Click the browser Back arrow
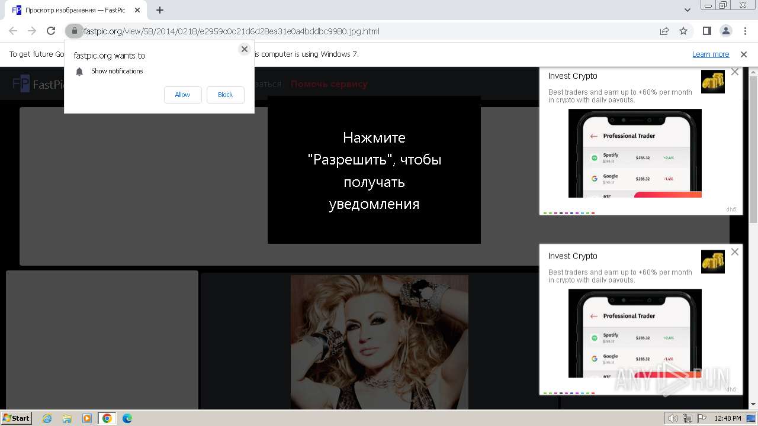 13,31
